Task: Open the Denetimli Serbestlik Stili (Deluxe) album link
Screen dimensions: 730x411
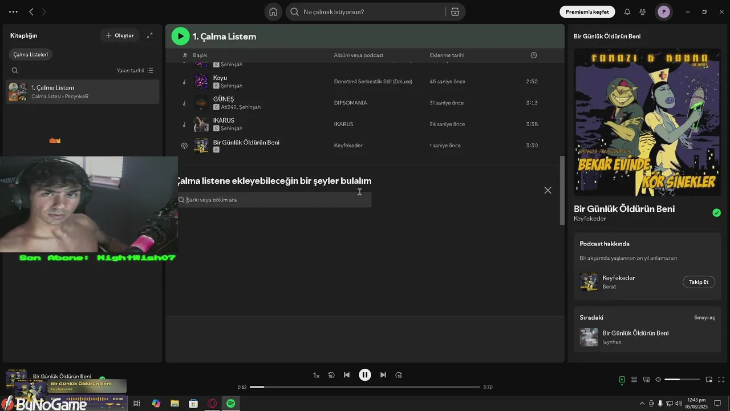Action: [373, 82]
